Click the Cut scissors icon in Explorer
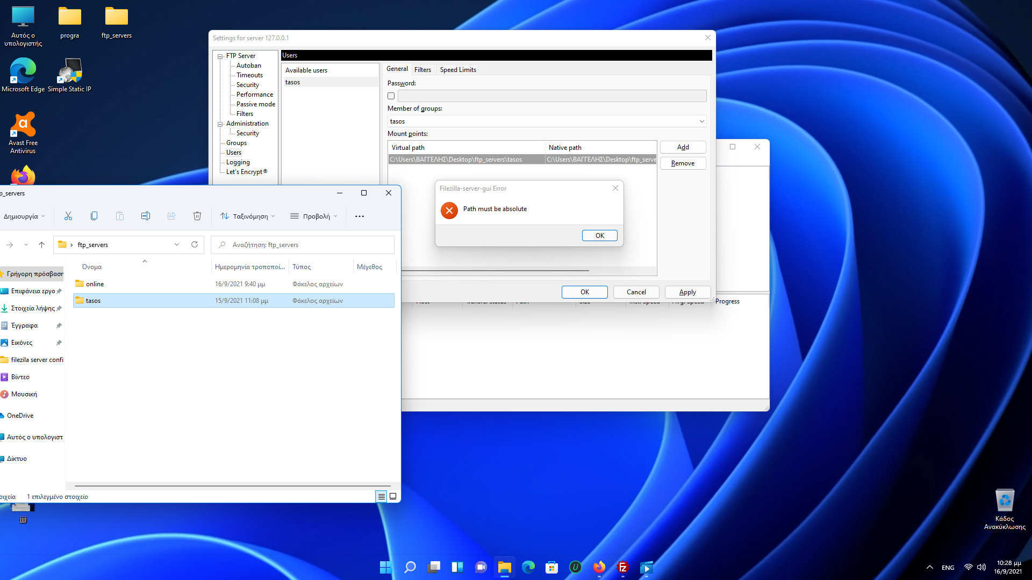 [68, 216]
